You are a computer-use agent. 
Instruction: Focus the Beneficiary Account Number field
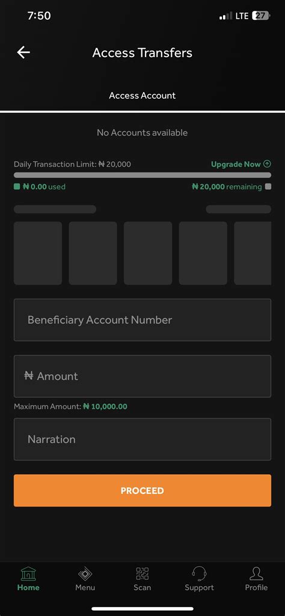142,320
